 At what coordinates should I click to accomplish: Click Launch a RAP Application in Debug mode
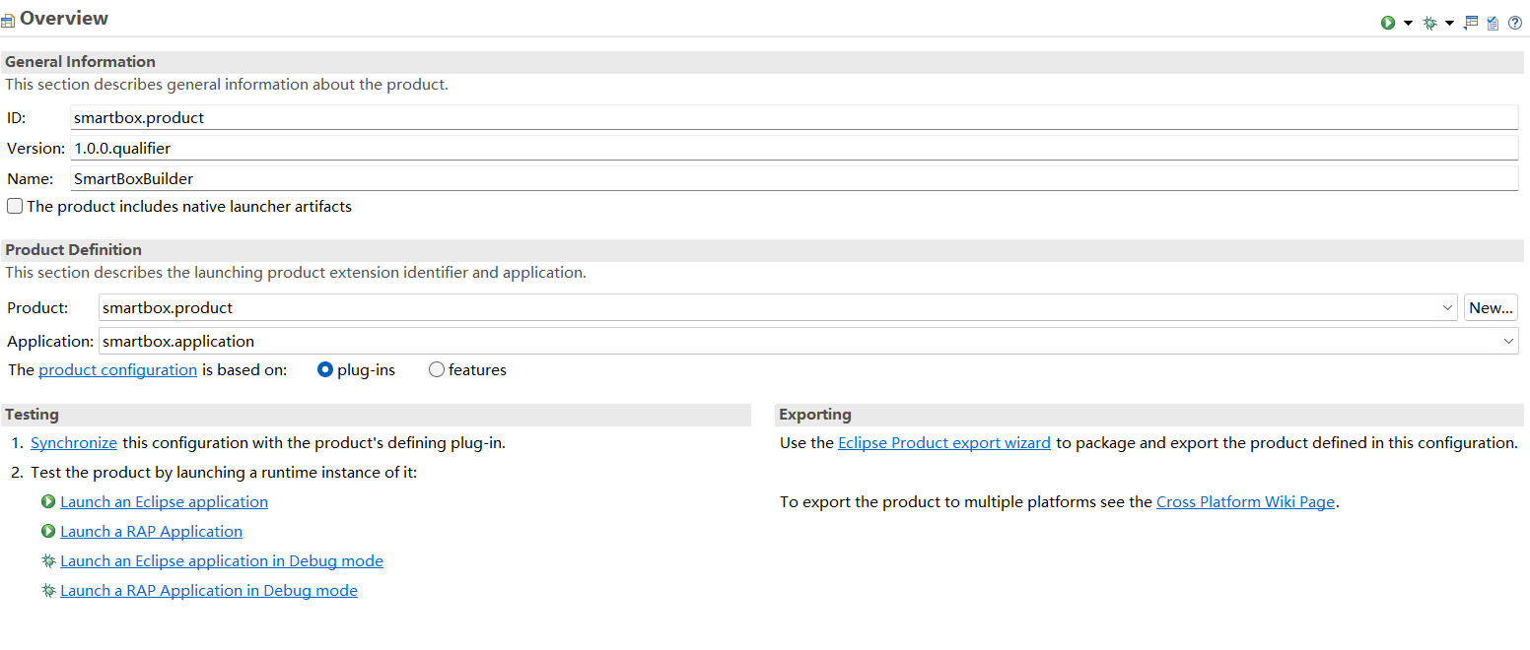[209, 591]
